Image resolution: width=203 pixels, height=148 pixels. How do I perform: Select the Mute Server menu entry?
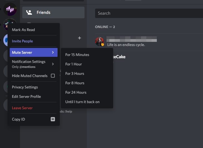pyautogui.click(x=34, y=52)
